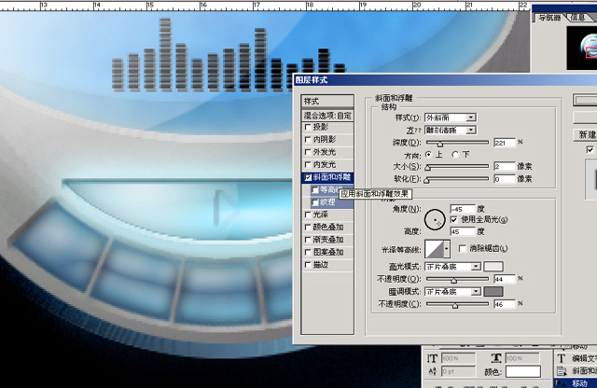
Task: Check the 消除锯齿 anti-alias option
Action: coord(463,249)
